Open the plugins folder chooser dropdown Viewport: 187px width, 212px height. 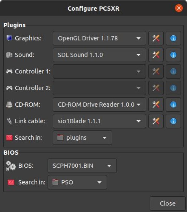[x=82, y=138]
